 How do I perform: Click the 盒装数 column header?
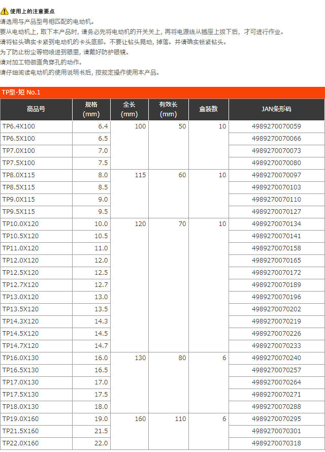[x=208, y=109]
